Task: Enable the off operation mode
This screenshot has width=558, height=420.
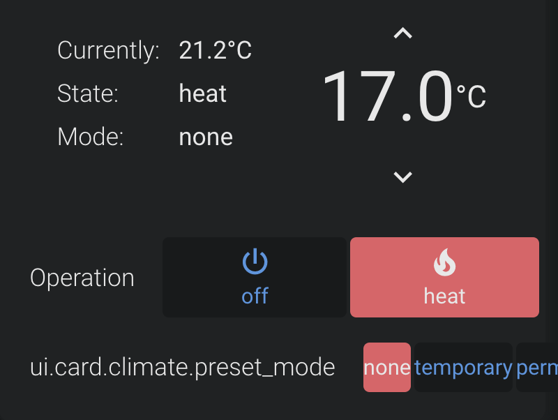Action: click(x=255, y=277)
